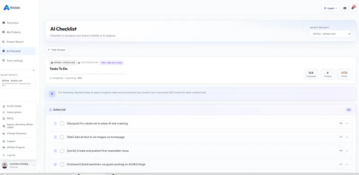359x175 pixels.
Task: Click the Affiliate Program handshake icon
Action: pos(4,148)
